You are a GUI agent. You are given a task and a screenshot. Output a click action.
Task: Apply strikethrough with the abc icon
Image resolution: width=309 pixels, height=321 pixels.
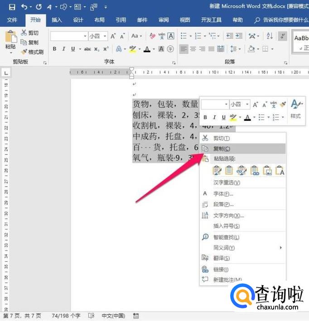pyautogui.click(x=87, y=49)
